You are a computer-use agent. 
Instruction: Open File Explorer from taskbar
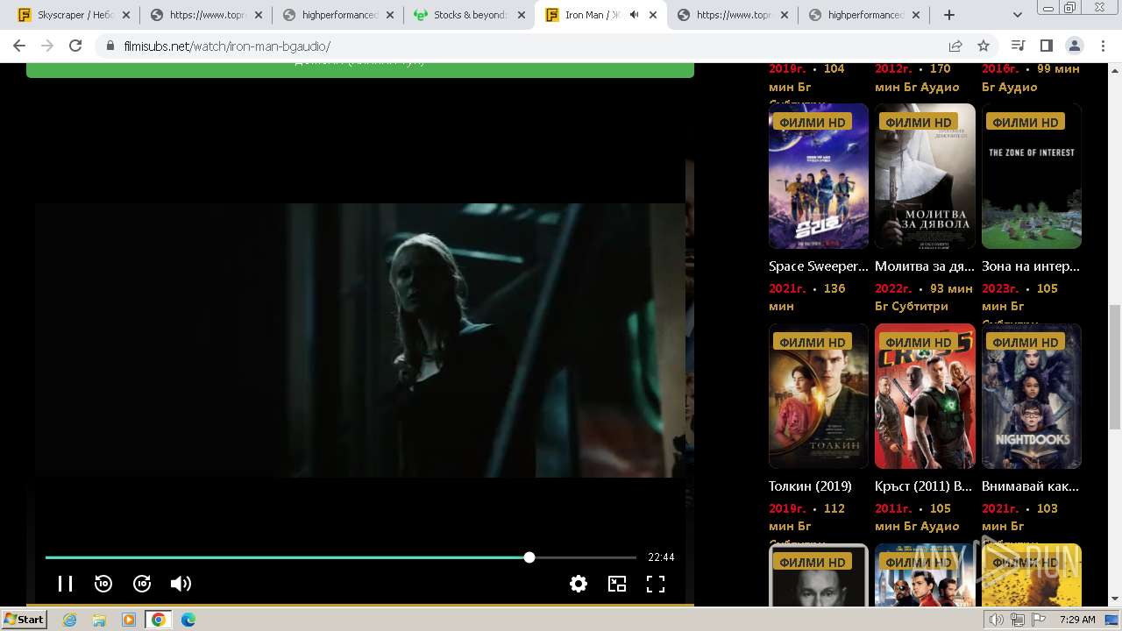tap(99, 620)
